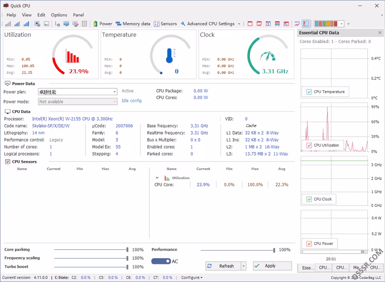Click the window-with-back-arrow layout icon
This screenshot has height=282, width=385.
pyautogui.click(x=286, y=24)
